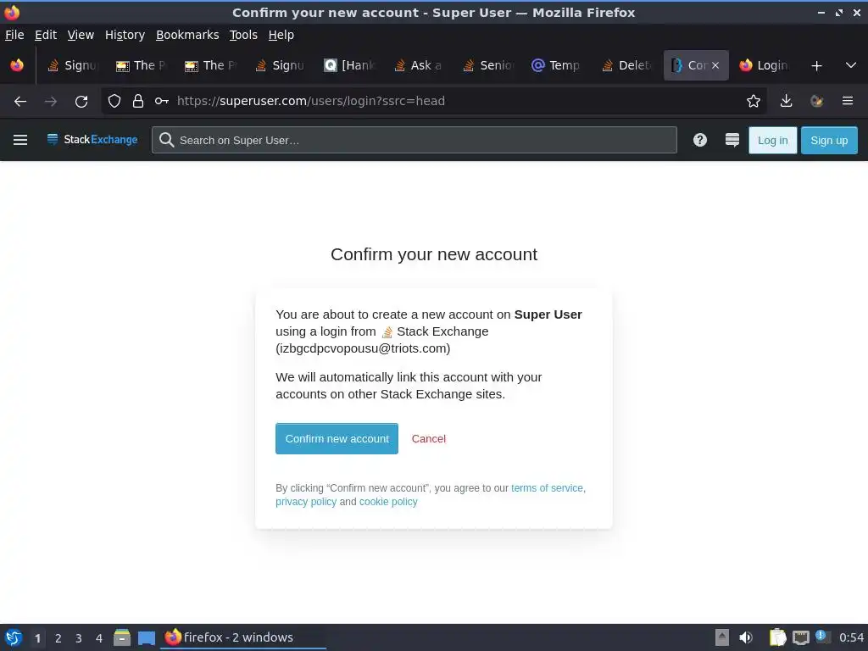The width and height of the screenshot is (868, 651).
Task: Open the Firefox View pinned icon
Action: tap(17, 66)
